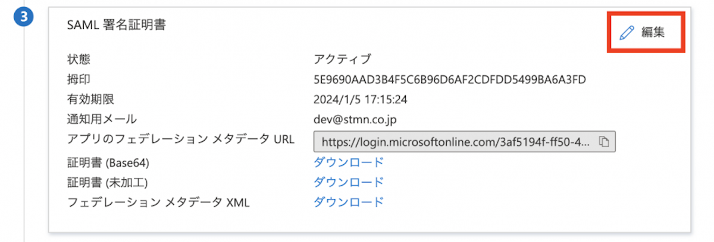
Task: Click the SAML 署名証明書 heading
Action: pos(116,25)
